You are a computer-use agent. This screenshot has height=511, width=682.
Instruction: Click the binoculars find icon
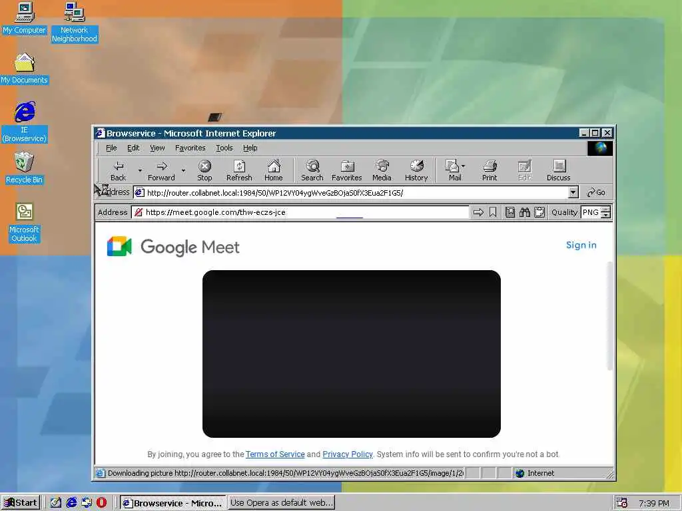click(525, 212)
